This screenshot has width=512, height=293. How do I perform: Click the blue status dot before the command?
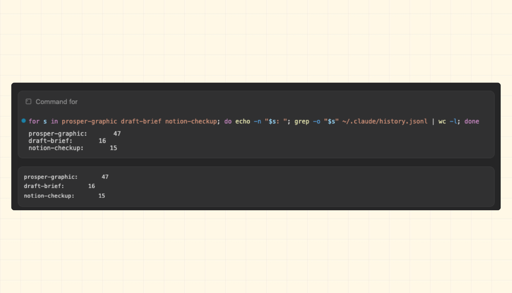point(24,121)
